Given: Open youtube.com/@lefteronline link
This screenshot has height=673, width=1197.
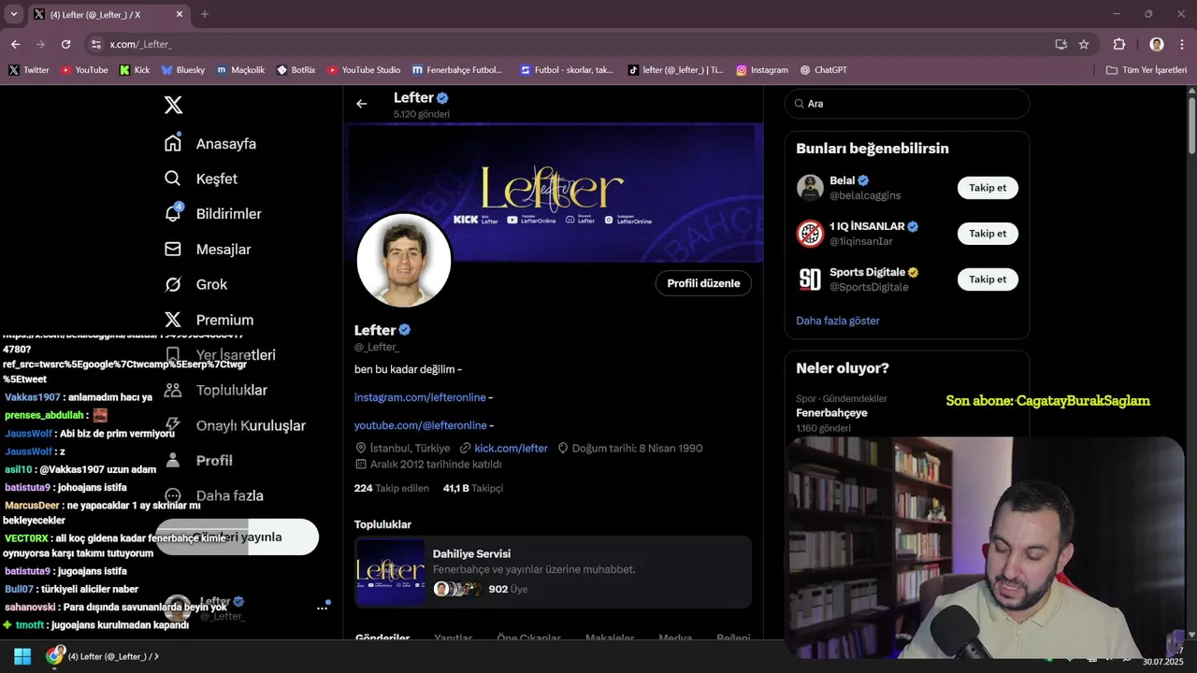Looking at the screenshot, I should [420, 425].
